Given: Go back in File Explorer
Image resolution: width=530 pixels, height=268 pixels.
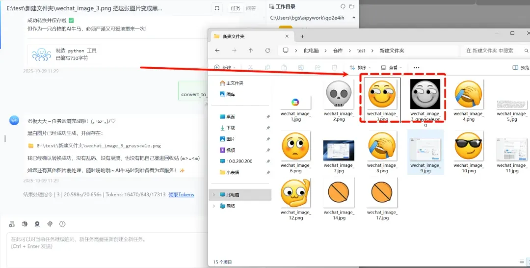Looking at the screenshot, I should (x=217, y=51).
